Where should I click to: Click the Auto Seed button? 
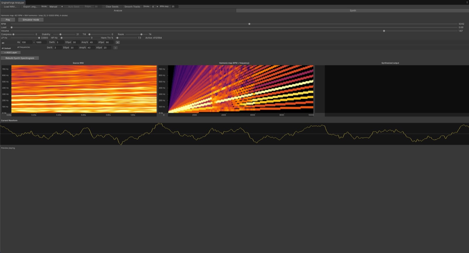pyautogui.click(x=74, y=6)
